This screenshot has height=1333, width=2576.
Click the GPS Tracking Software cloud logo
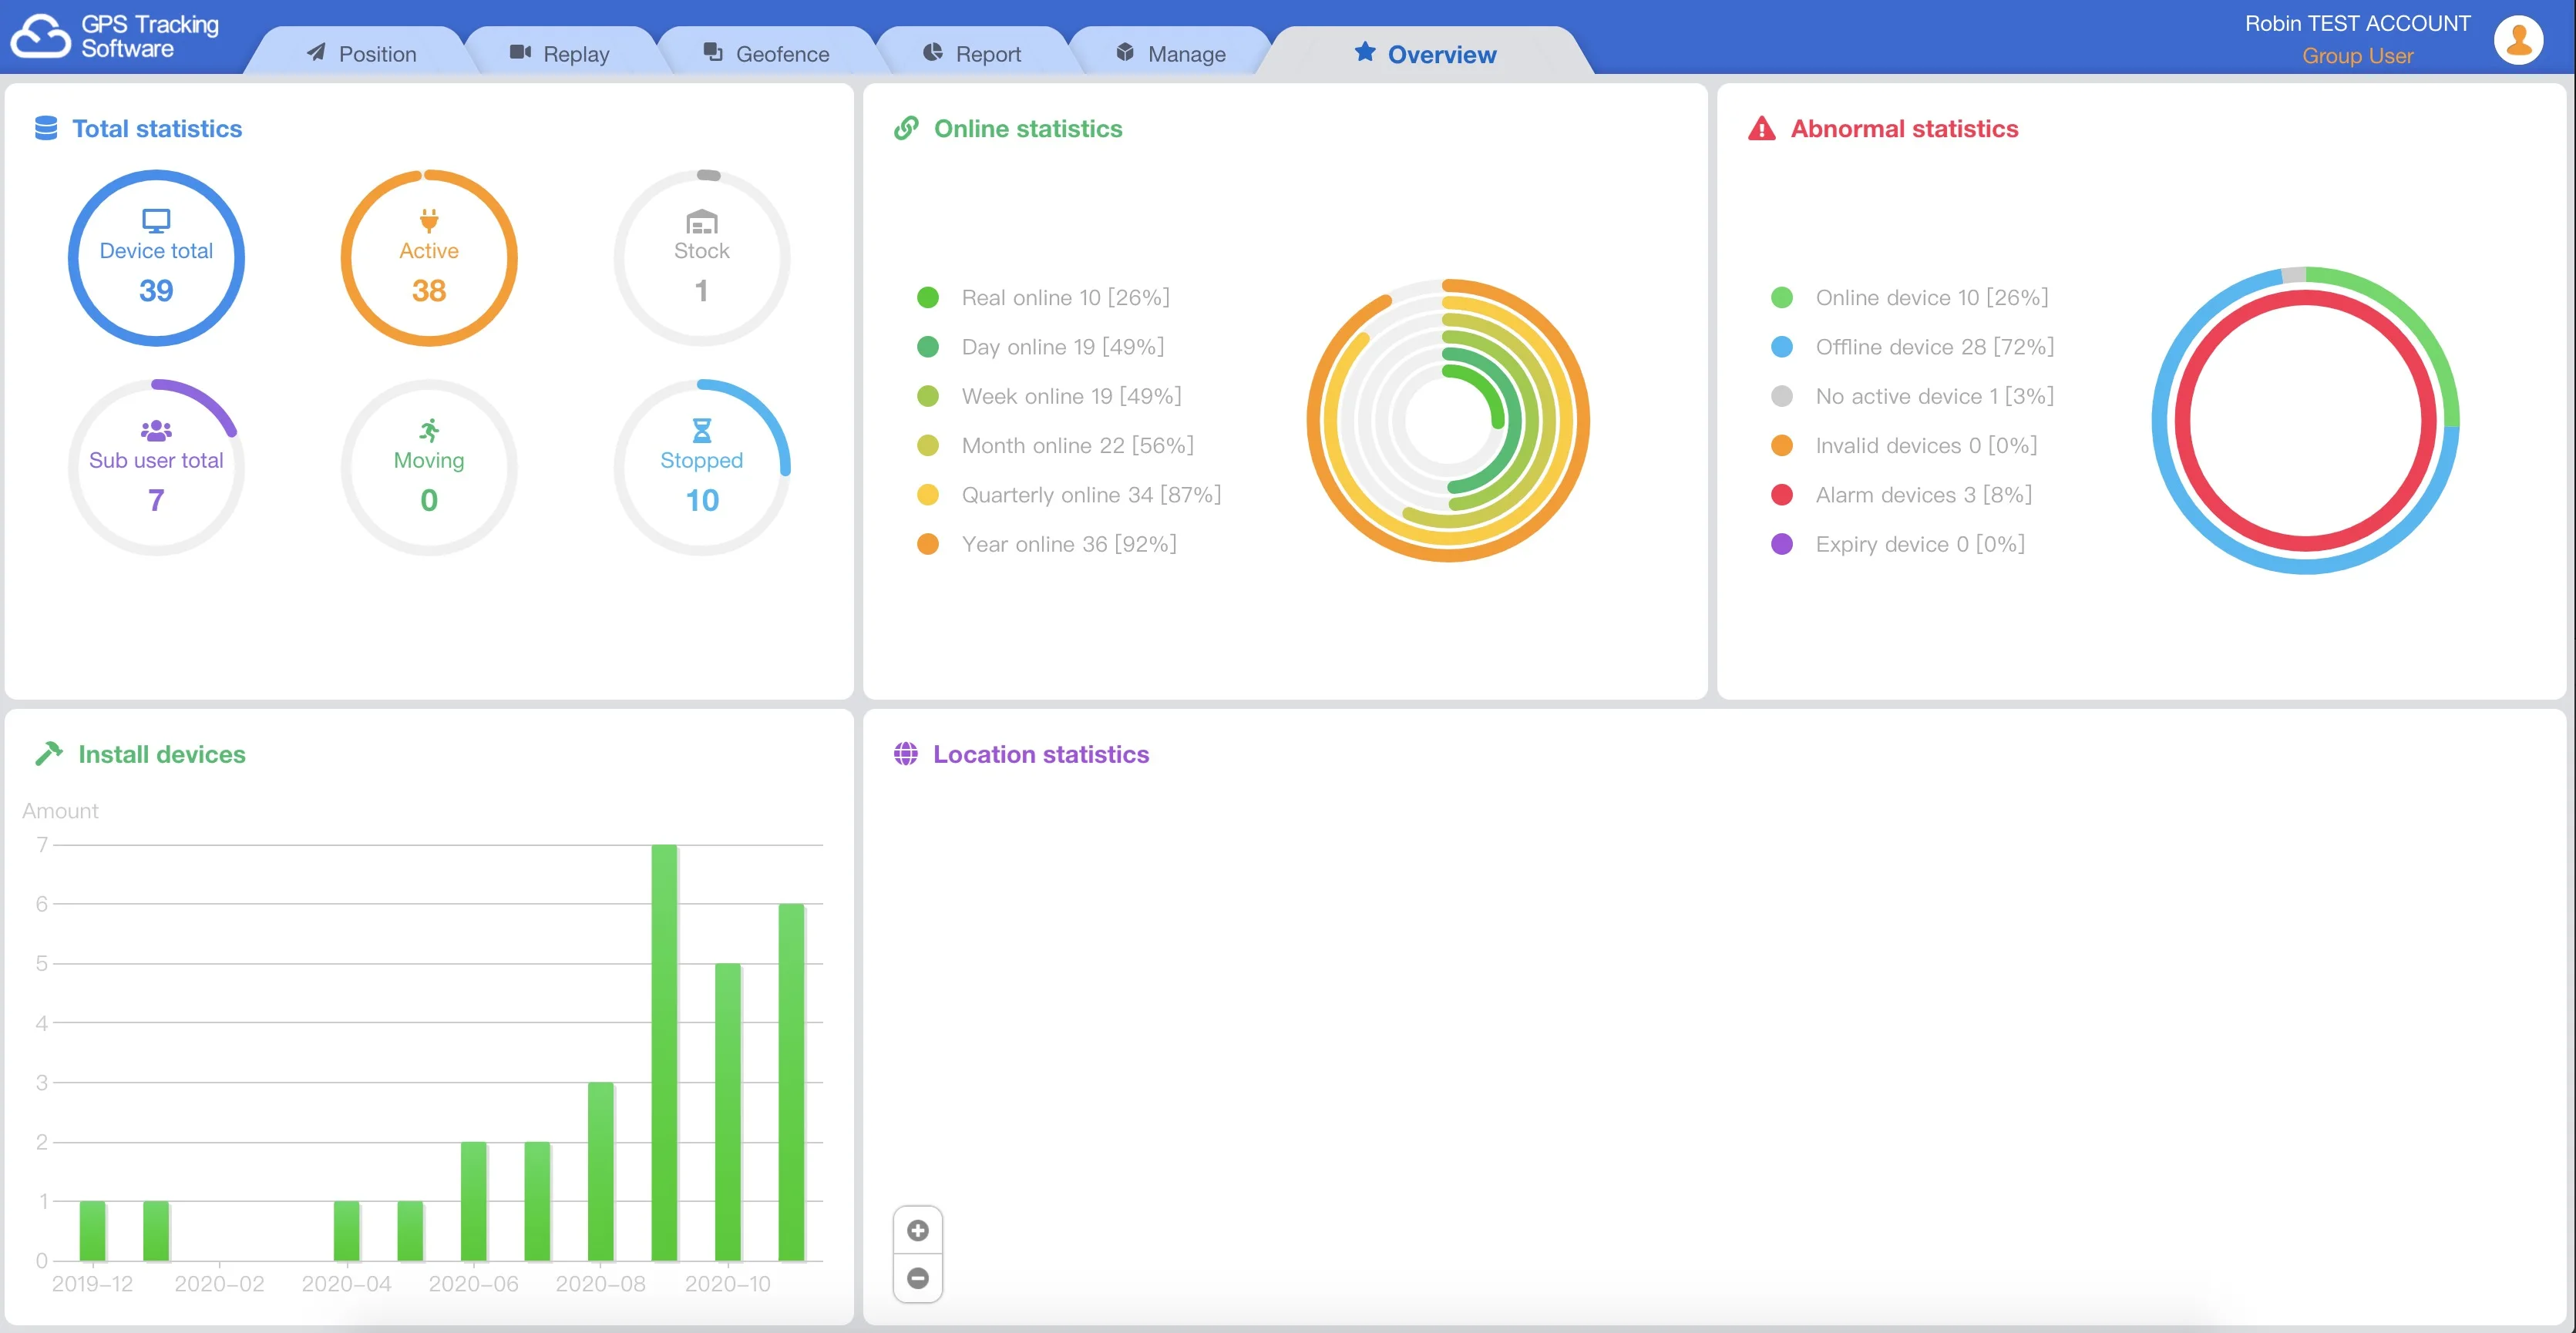tap(40, 37)
